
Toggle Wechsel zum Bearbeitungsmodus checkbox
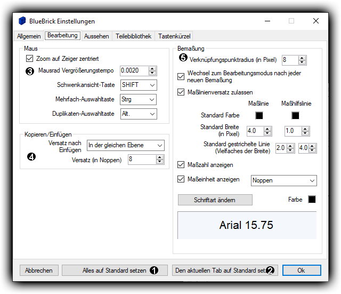pyautogui.click(x=181, y=76)
